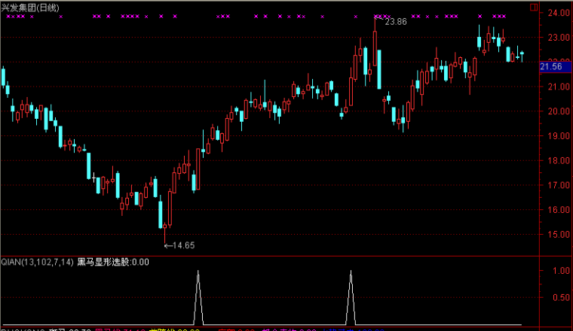Click the 24.00 label on price axis
This screenshot has height=331, width=573.
(x=556, y=13)
